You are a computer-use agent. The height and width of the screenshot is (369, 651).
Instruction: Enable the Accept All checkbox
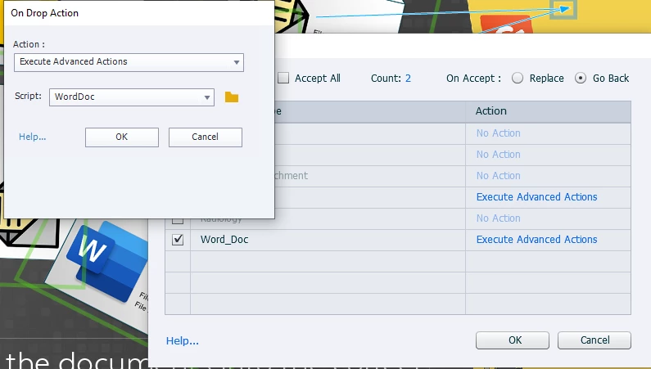pos(283,78)
